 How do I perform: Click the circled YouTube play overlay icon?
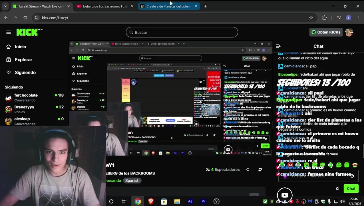pos(285,195)
